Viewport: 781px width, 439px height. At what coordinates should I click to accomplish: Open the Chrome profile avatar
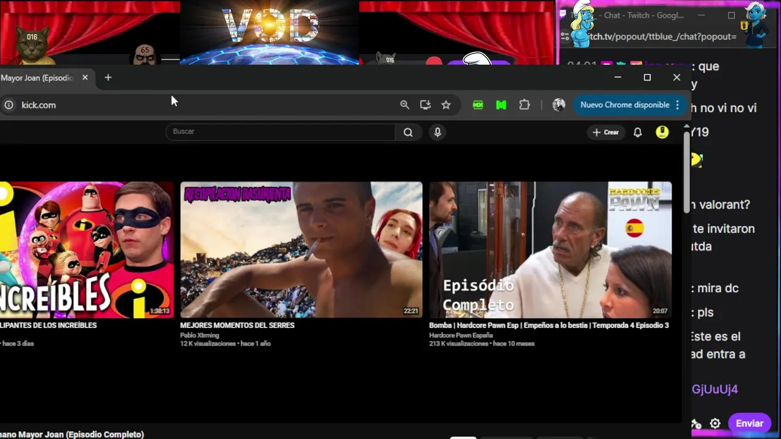559,105
